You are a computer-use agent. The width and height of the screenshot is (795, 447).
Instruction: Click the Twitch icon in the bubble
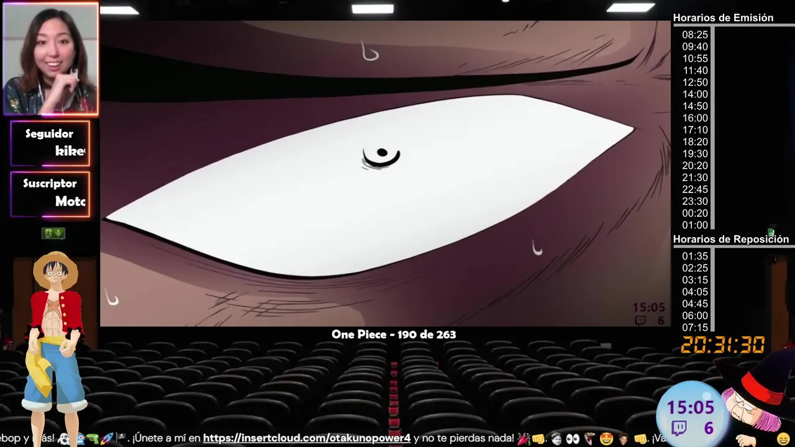[680, 428]
